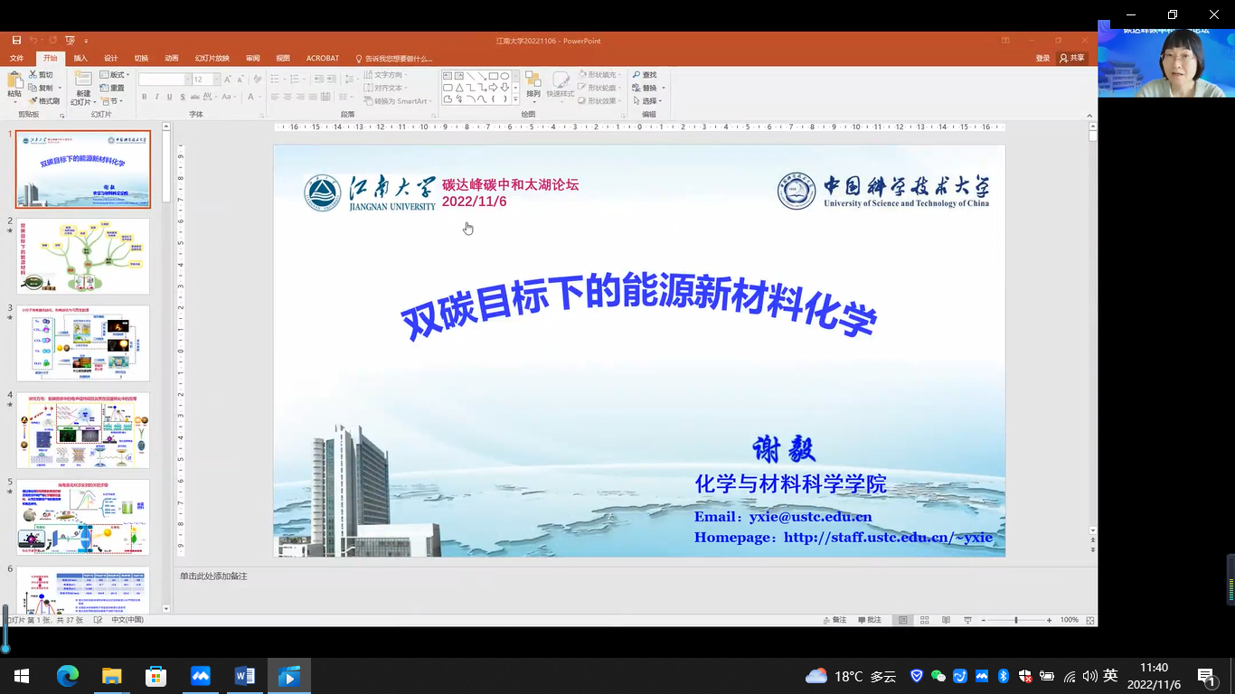Open the Insert (插入) ribbon tab
Screen dimensions: 1235x694
click(x=80, y=59)
